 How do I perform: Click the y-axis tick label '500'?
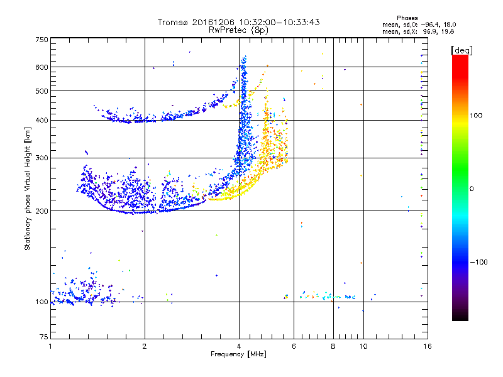click(42, 91)
